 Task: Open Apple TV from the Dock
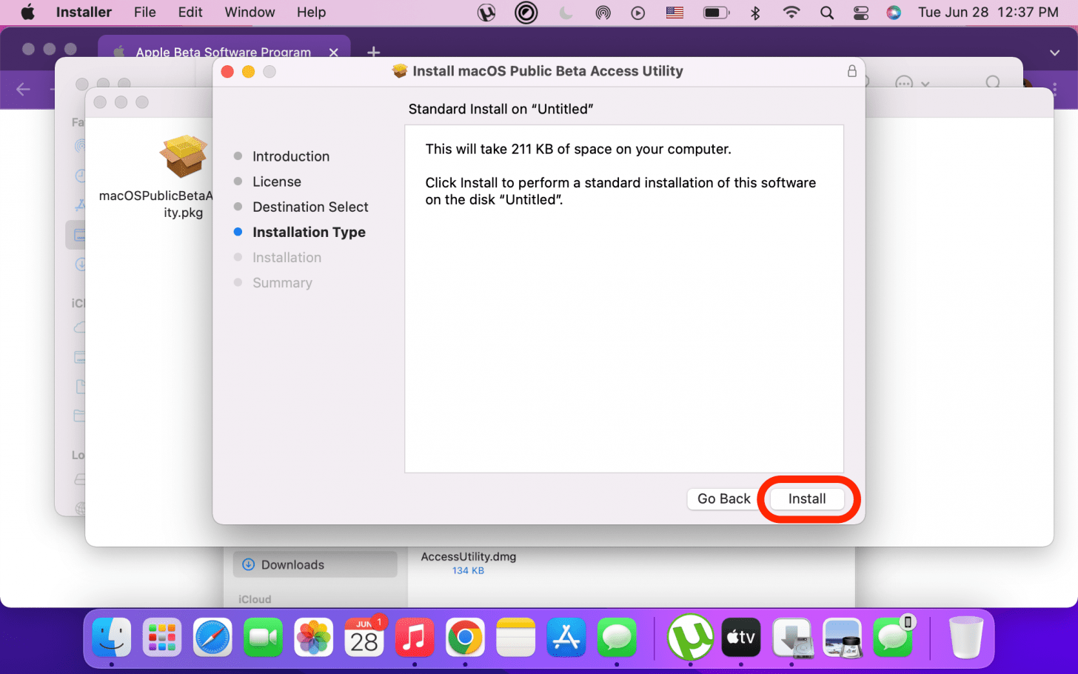[x=741, y=638]
